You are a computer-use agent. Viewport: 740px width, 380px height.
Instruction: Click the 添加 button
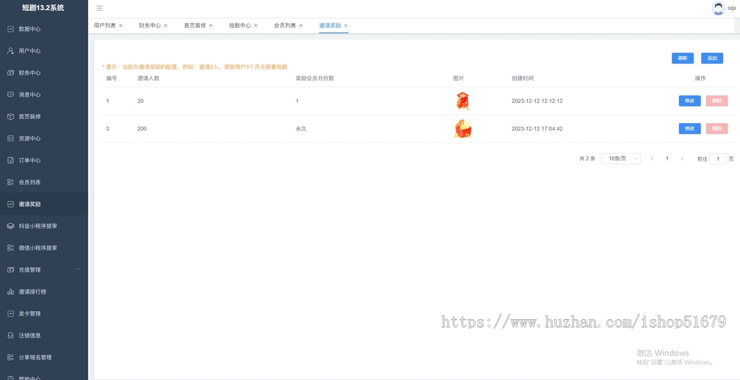click(x=712, y=58)
